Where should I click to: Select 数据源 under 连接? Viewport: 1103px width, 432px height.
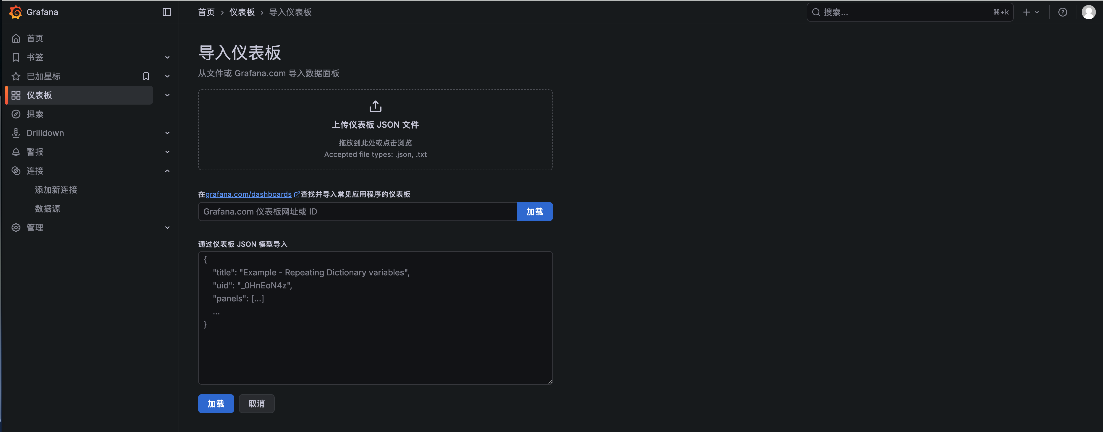click(47, 209)
